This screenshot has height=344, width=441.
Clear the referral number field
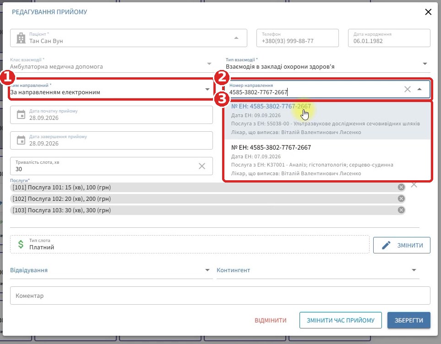click(407, 89)
